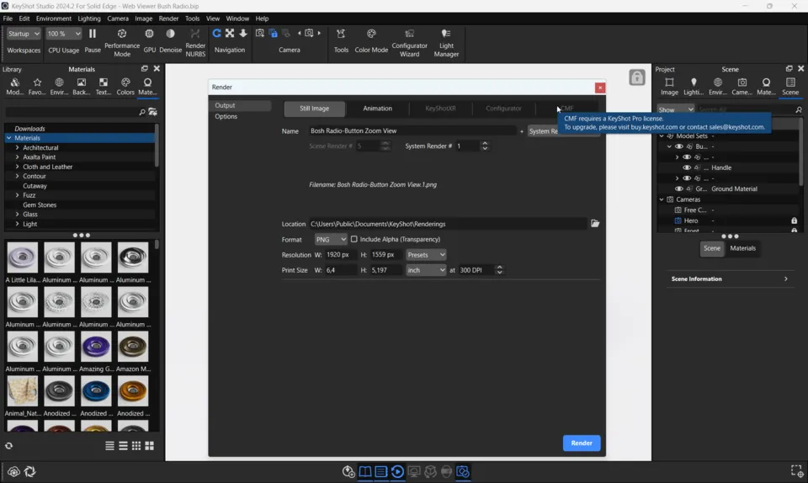
Task: Close the Render dialog
Action: [x=599, y=88]
